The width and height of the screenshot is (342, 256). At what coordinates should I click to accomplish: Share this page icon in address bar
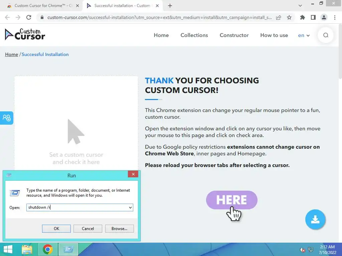point(279,17)
